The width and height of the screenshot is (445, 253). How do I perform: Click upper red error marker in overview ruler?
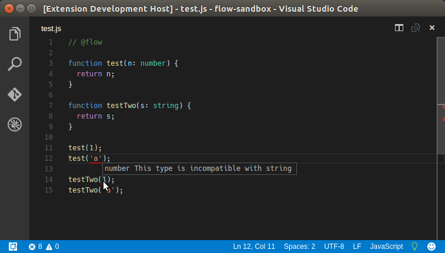click(444, 107)
